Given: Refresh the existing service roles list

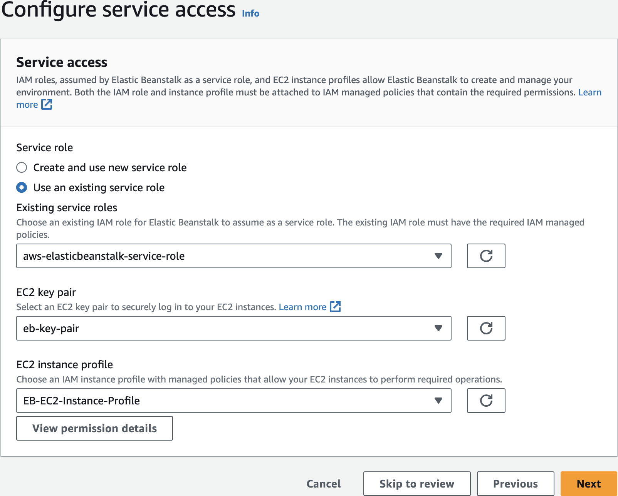Looking at the screenshot, I should (486, 256).
